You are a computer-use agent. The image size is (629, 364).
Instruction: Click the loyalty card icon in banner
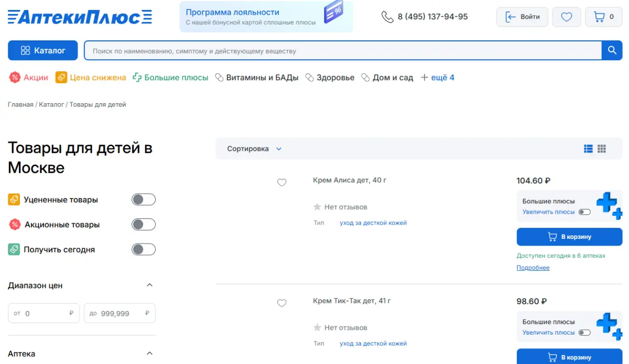pos(333,12)
